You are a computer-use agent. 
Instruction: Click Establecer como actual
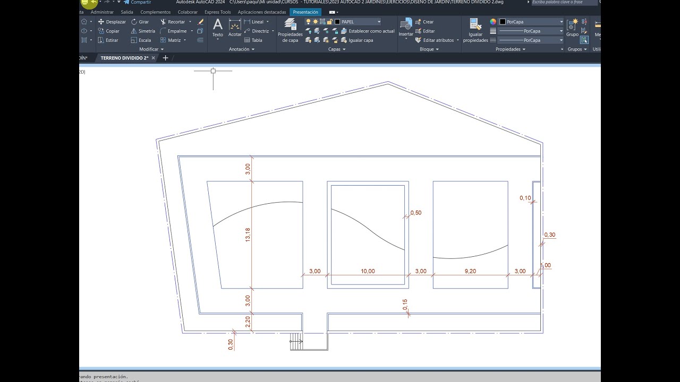pos(368,31)
